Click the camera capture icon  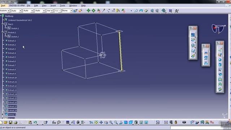pos(184,122)
